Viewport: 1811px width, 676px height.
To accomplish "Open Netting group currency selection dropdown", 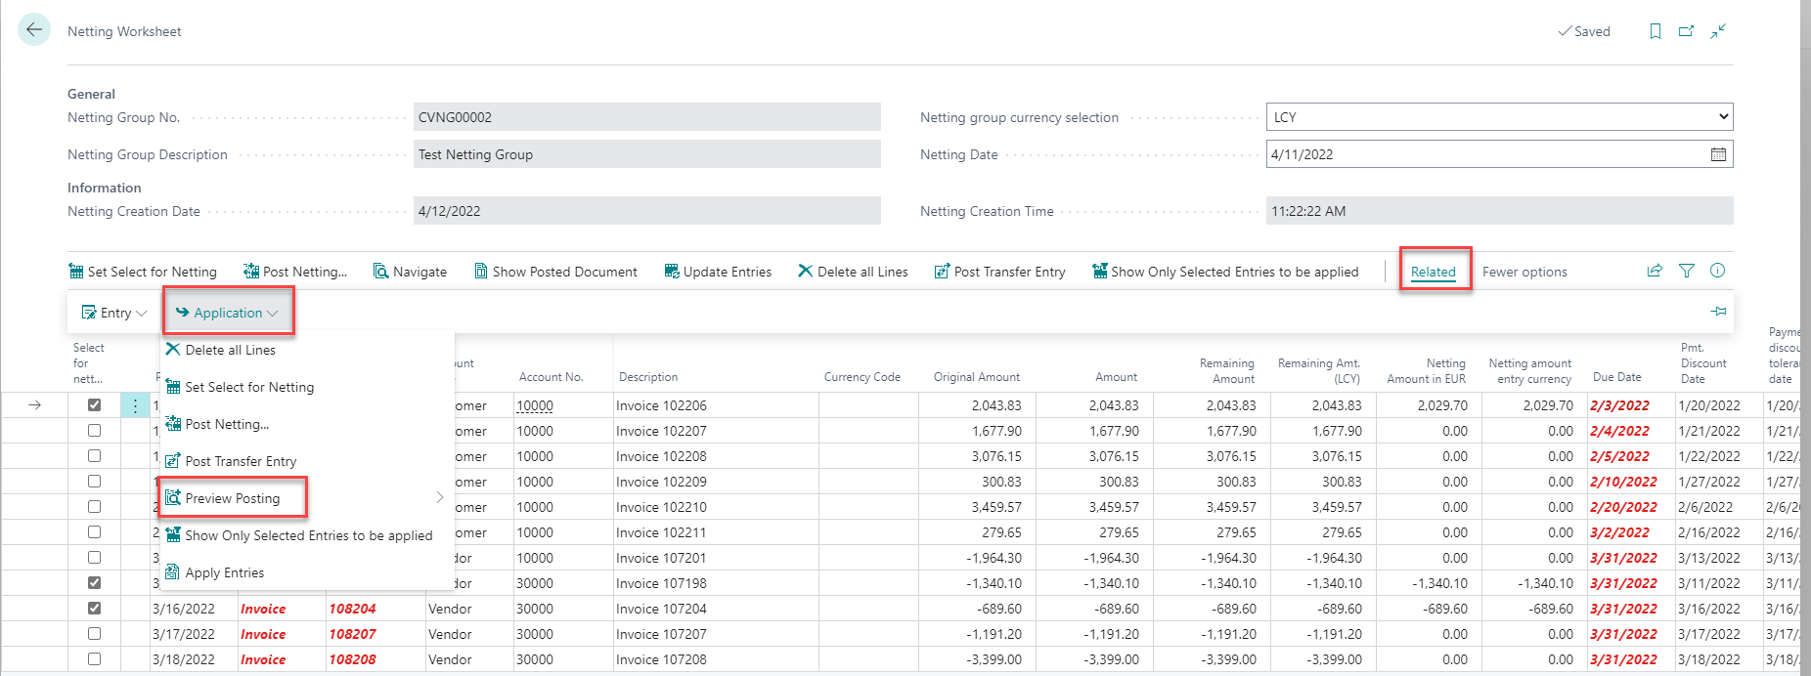I will (x=1498, y=117).
